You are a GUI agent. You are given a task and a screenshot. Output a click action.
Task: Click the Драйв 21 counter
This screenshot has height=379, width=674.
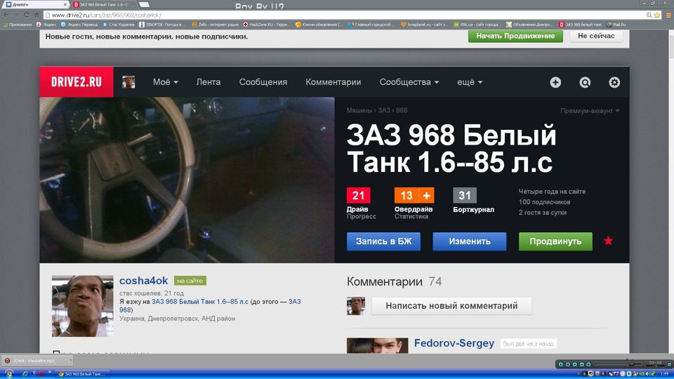pos(359,196)
